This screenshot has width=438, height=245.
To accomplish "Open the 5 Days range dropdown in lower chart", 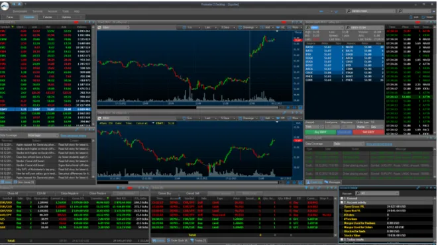I will 227,119.
